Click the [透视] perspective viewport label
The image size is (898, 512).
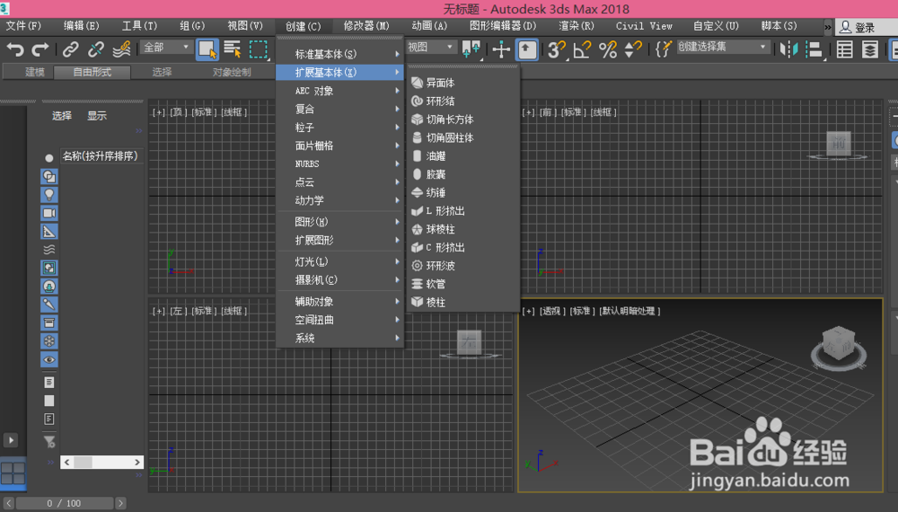[550, 311]
